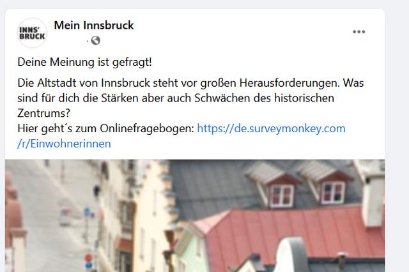Open the Mein Innsbruck page name
The width and height of the screenshot is (409, 272).
(94, 26)
